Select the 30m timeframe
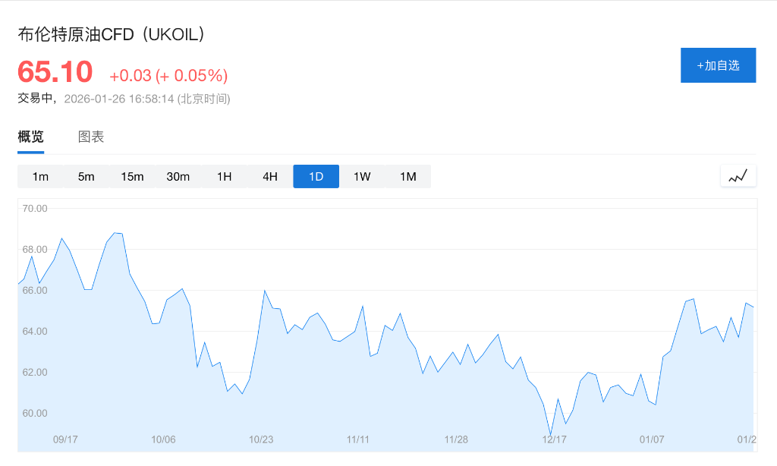 coord(178,176)
